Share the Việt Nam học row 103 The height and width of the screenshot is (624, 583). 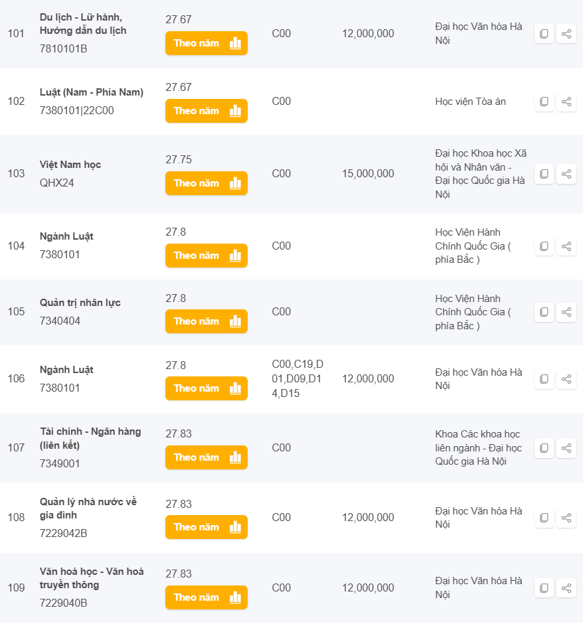pyautogui.click(x=566, y=174)
